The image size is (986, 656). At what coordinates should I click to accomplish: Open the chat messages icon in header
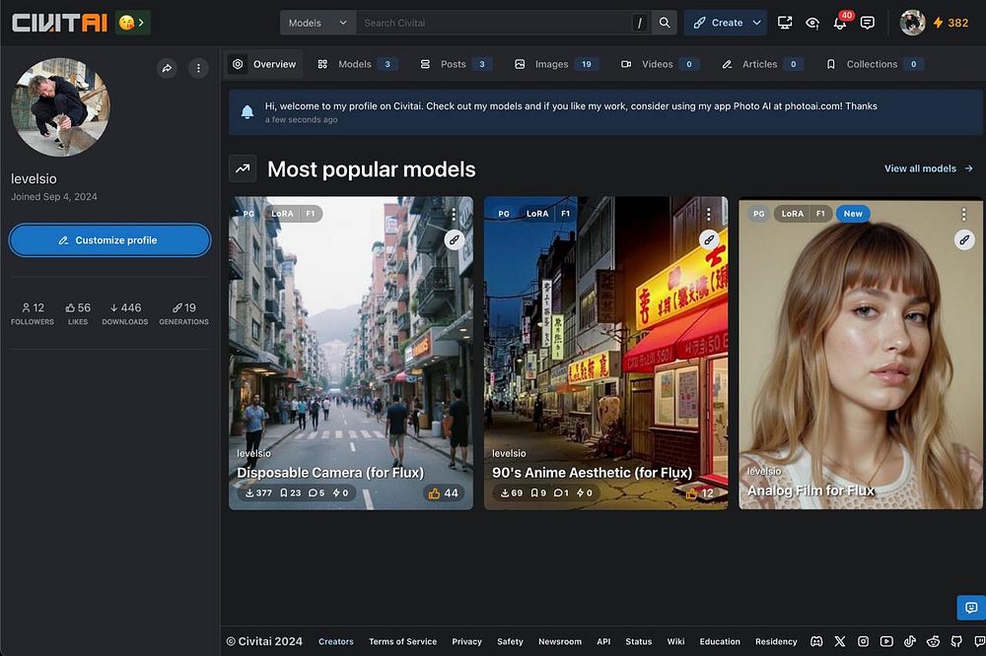[x=867, y=23]
